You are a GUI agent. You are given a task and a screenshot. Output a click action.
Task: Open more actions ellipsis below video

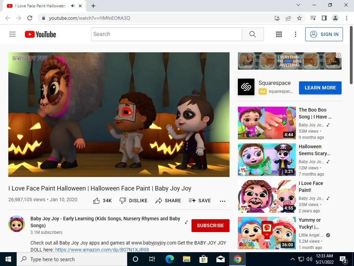(223, 201)
